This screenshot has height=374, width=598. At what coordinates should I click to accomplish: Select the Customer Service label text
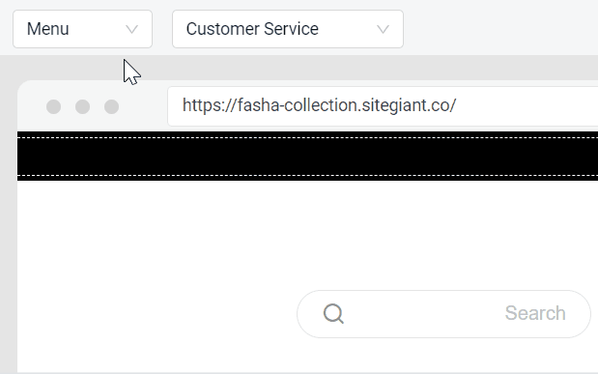click(x=252, y=29)
